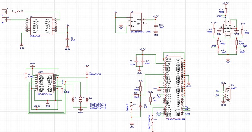Click the U4 designator label
This screenshot has height=132, width=252.
point(167,56)
